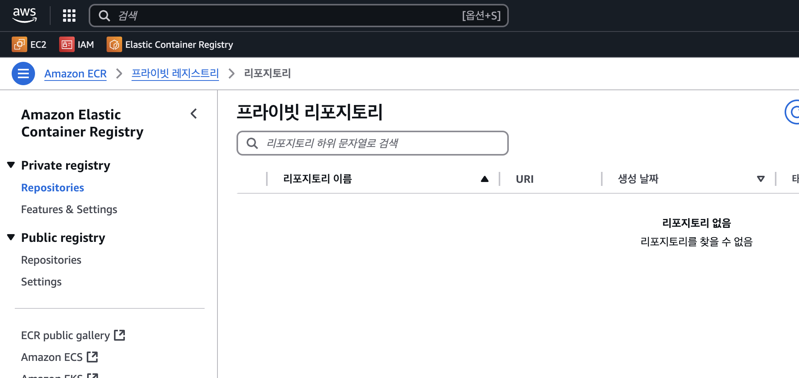Screen dimensions: 799x378
Task: Go to the Amazon ECR breadcrumb
Action: tap(75, 73)
